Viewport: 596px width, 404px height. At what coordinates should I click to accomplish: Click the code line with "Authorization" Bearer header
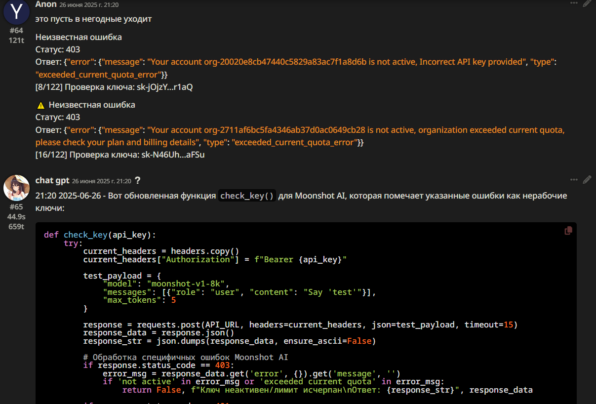[x=215, y=259]
